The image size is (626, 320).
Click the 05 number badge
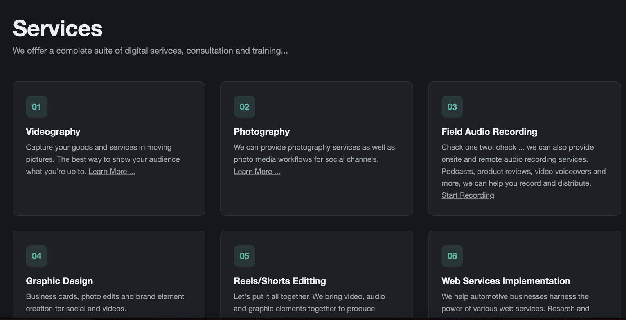click(x=245, y=256)
